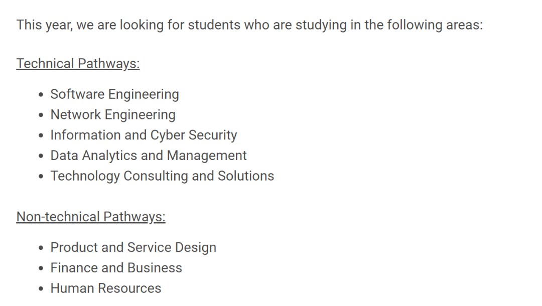Click bullet beside Information and Cyber Security
Viewport: 542px width, 306px height.
pos(41,135)
